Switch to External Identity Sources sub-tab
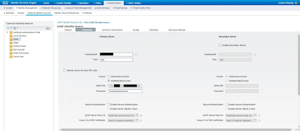The height and width of the screenshot is (131, 300). (39, 13)
